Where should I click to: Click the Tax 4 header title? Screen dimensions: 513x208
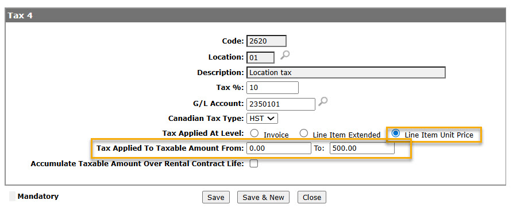(20, 15)
